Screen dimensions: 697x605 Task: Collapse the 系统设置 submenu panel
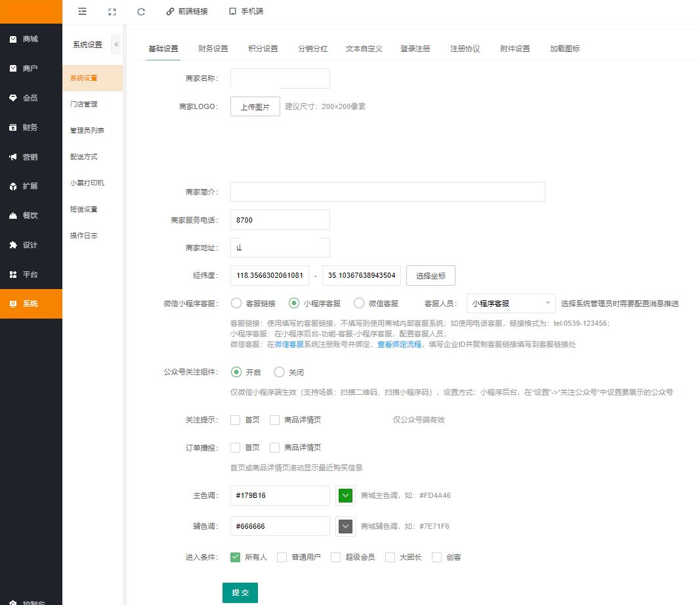[116, 45]
